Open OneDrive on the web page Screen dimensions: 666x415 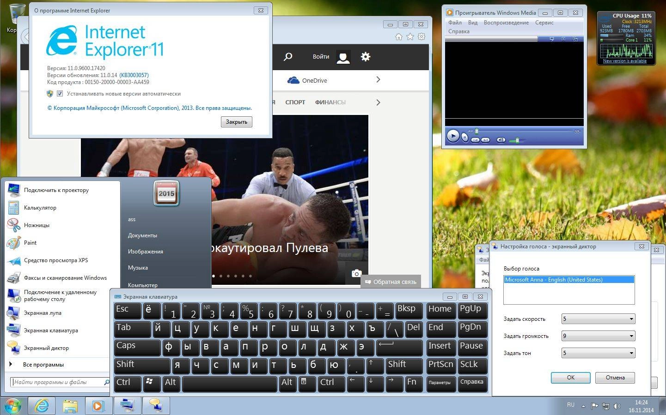tap(307, 80)
